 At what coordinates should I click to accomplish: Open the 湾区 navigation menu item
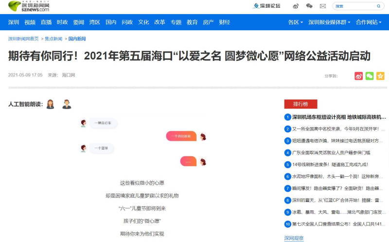95,22
